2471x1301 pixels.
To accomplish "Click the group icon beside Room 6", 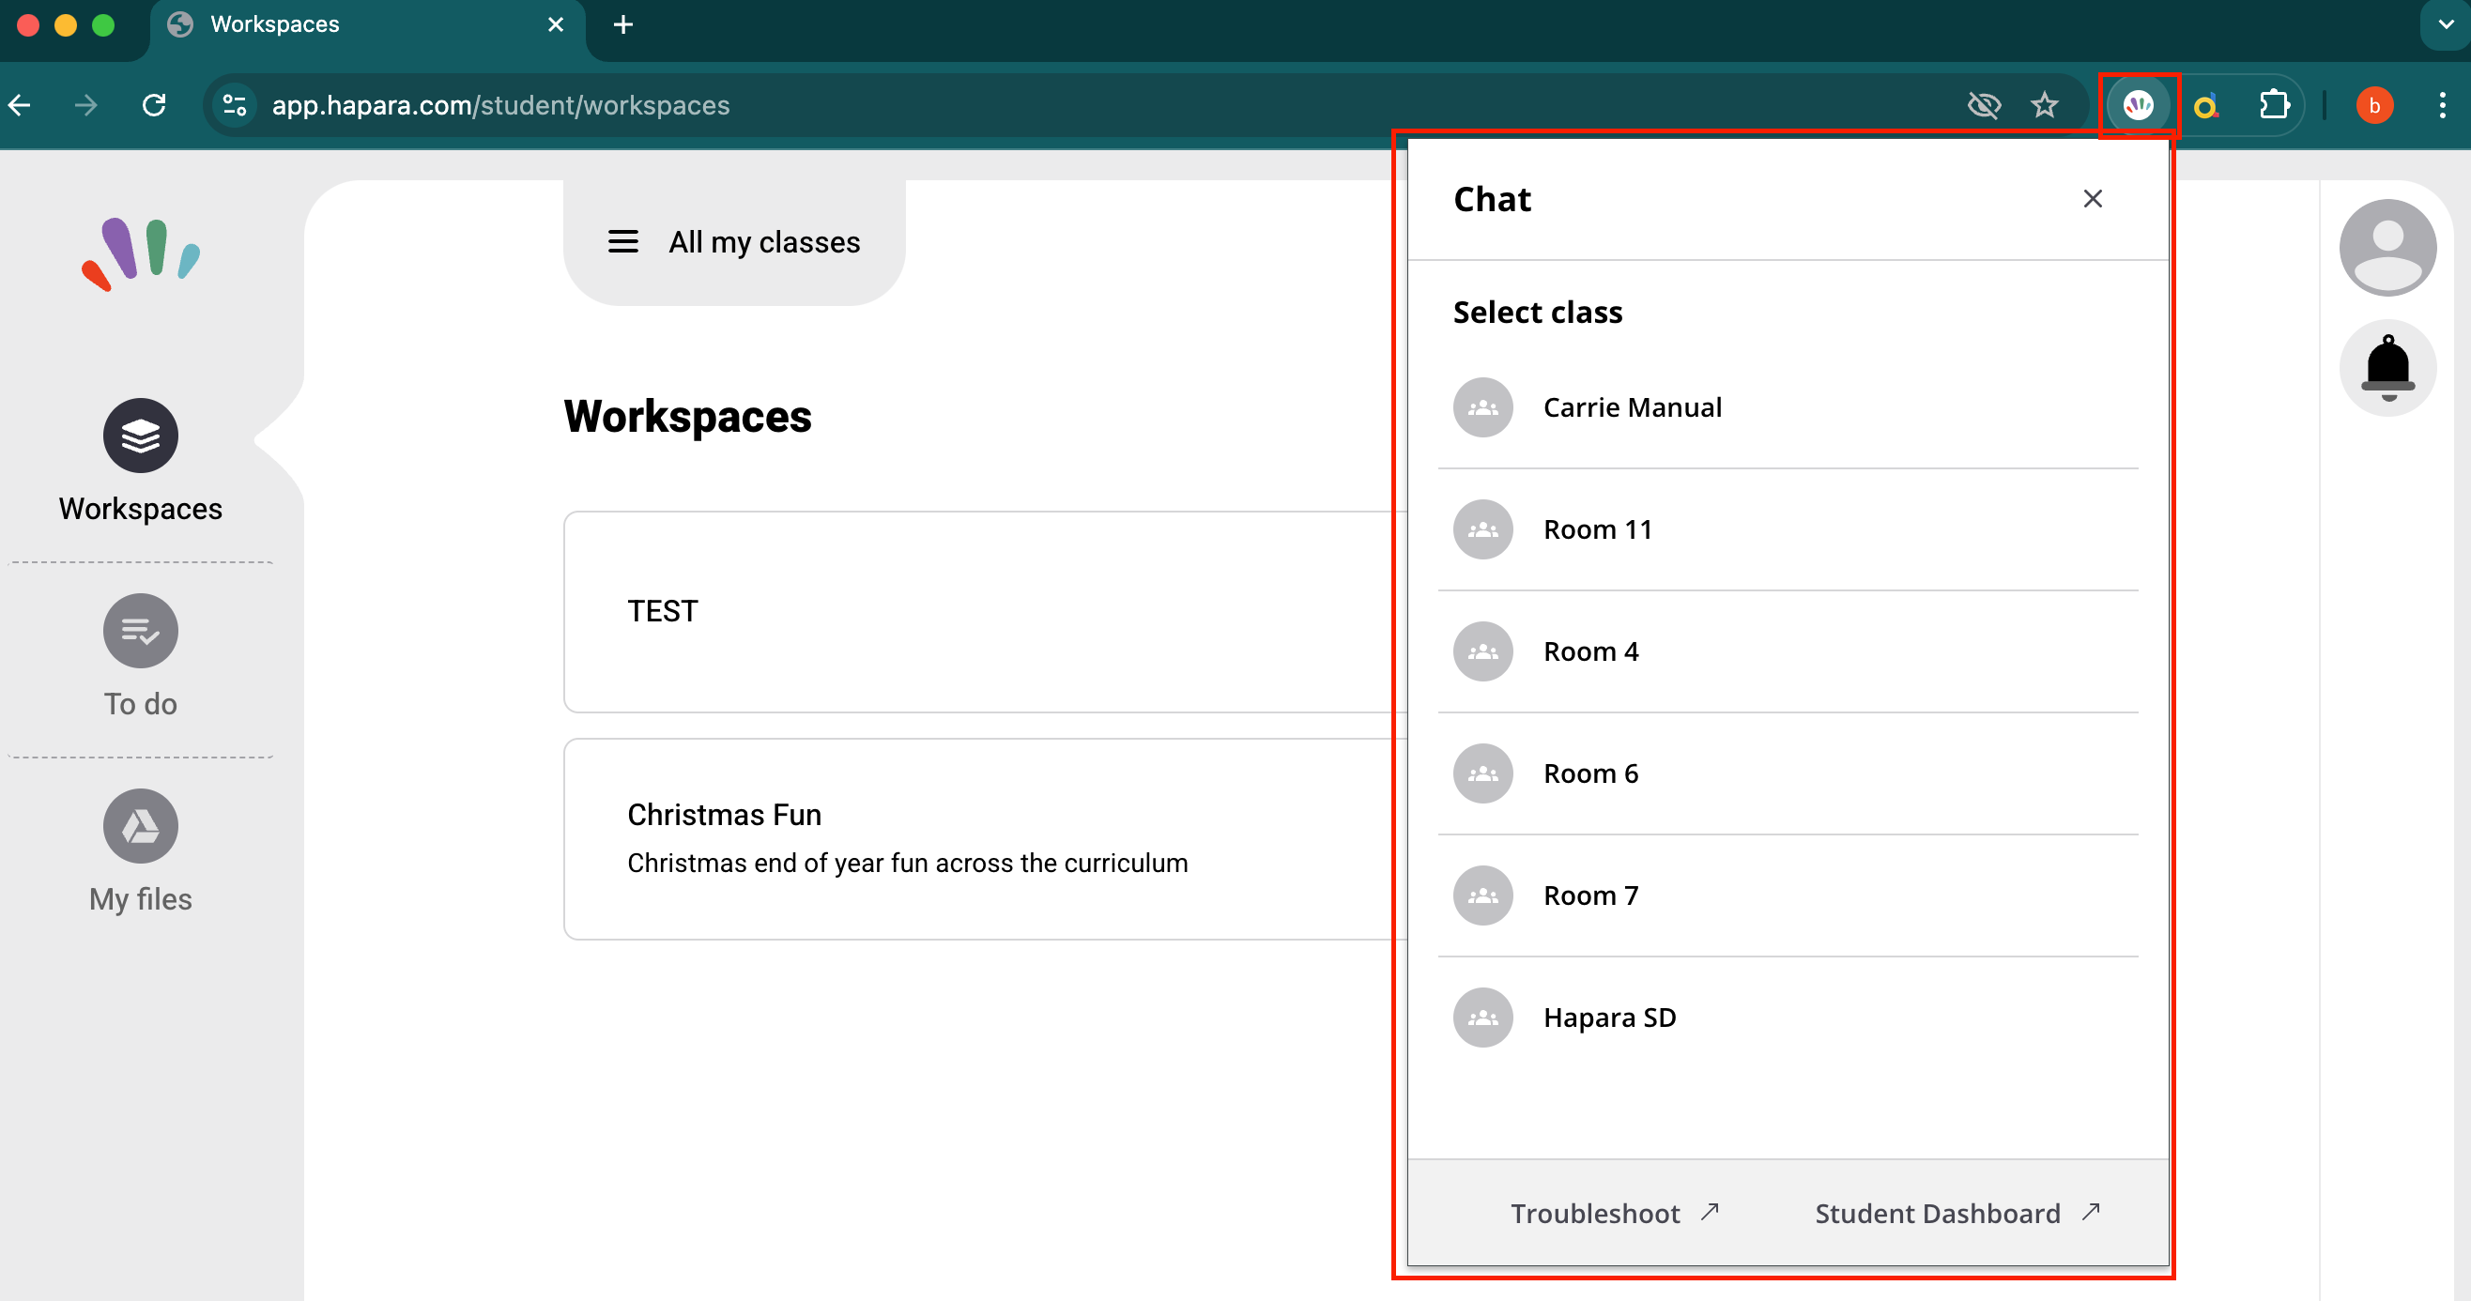I will point(1482,773).
